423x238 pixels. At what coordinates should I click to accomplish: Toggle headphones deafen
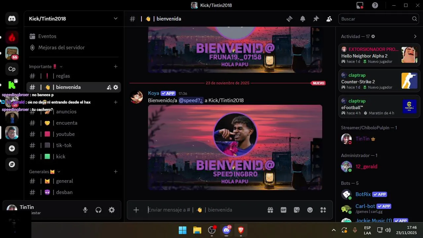point(98,210)
